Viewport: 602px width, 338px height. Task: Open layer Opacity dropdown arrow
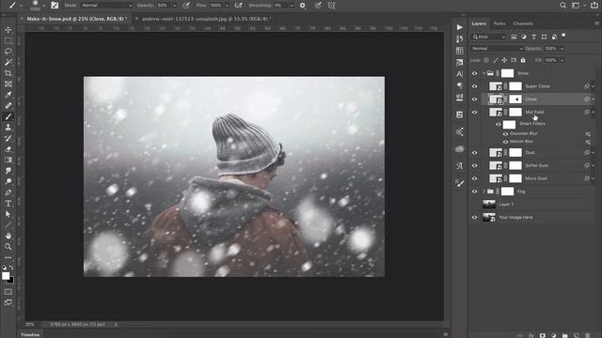562,49
